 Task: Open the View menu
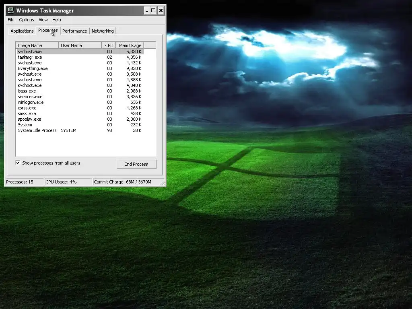[43, 20]
